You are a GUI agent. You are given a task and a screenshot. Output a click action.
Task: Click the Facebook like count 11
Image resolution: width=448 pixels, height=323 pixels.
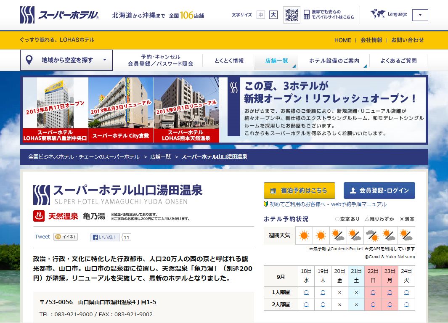[x=127, y=238]
